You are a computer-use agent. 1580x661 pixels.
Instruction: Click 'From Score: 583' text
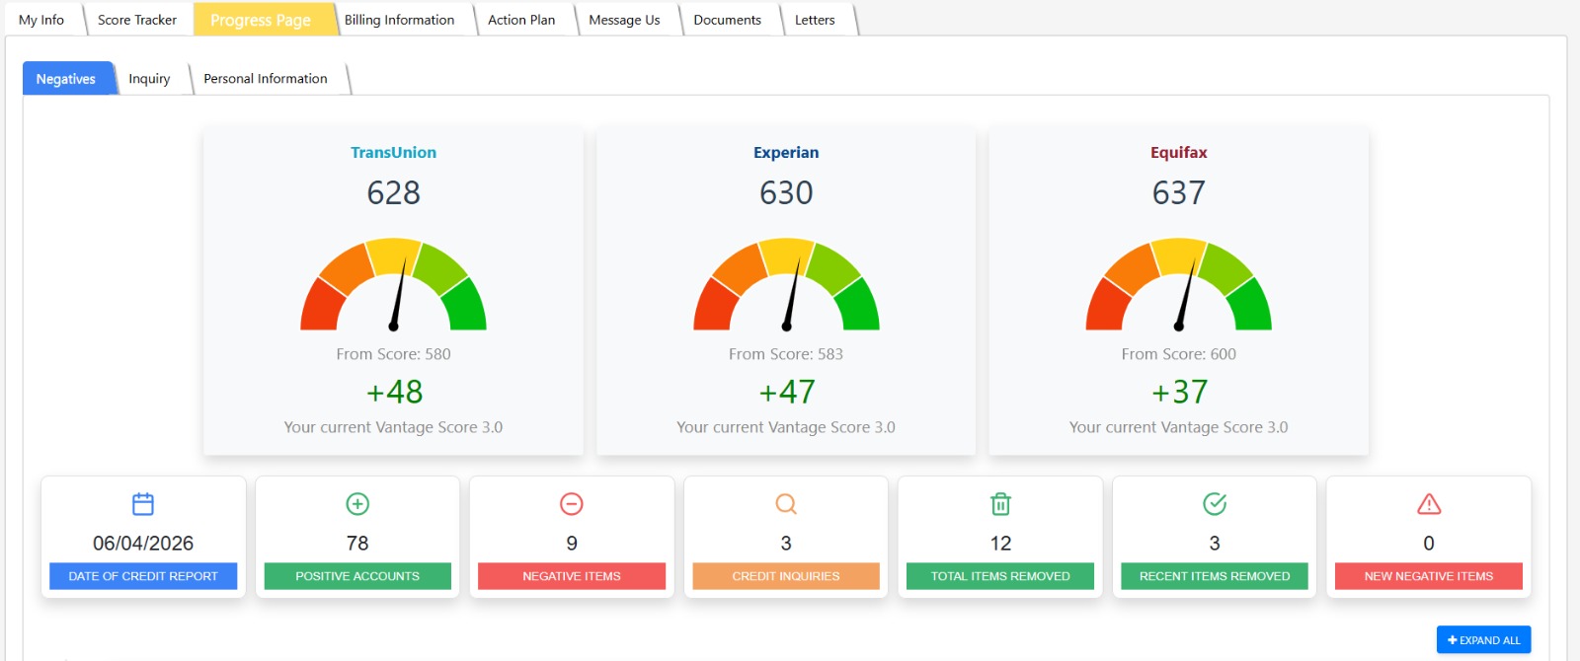[786, 354]
